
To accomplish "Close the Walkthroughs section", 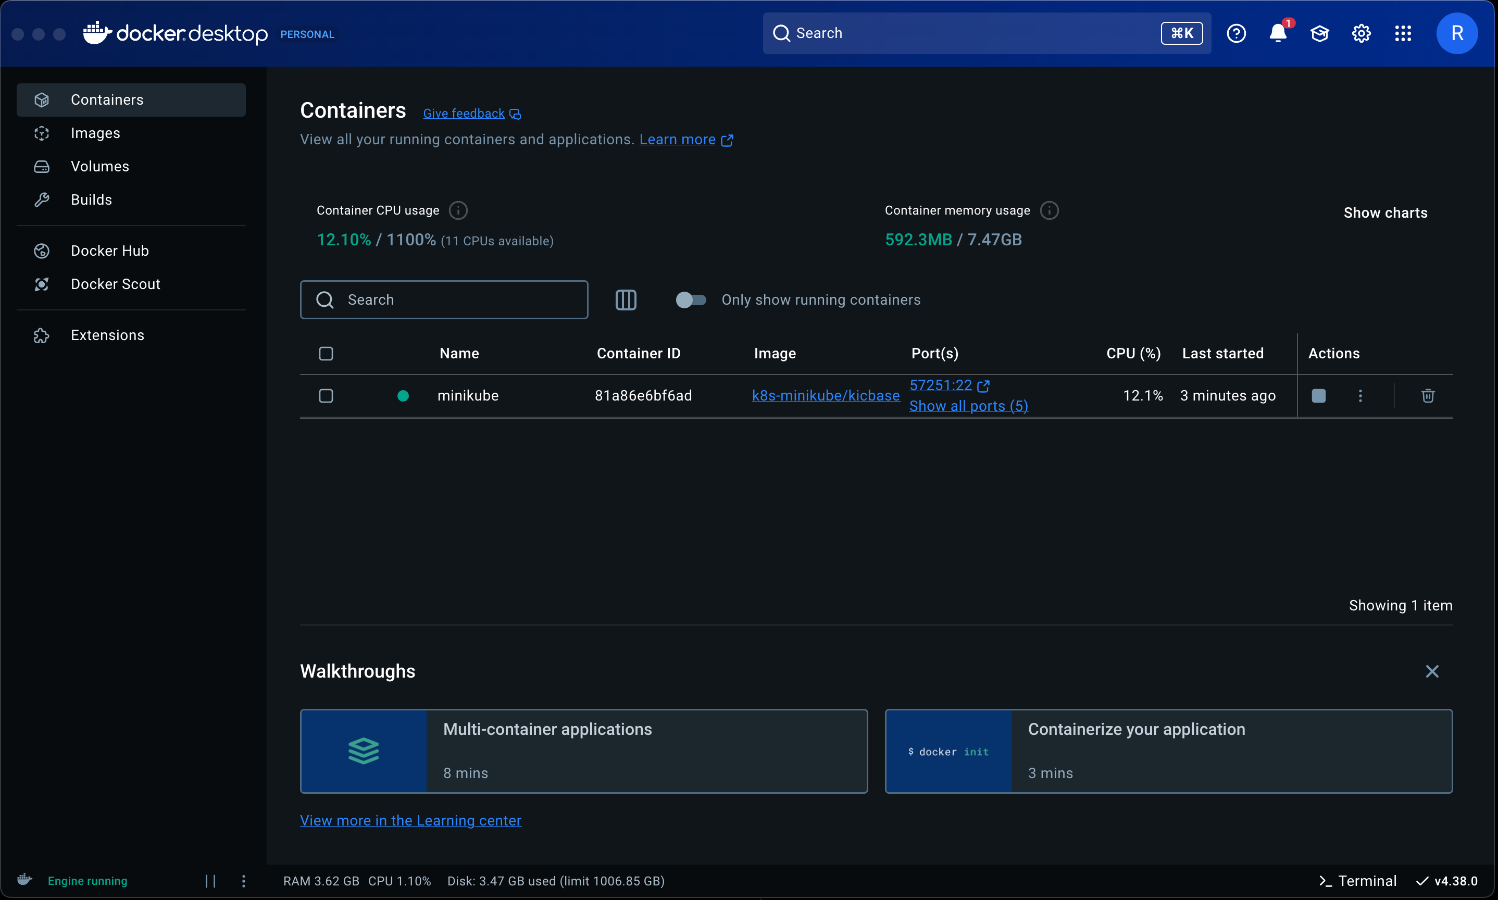I will pos(1432,671).
